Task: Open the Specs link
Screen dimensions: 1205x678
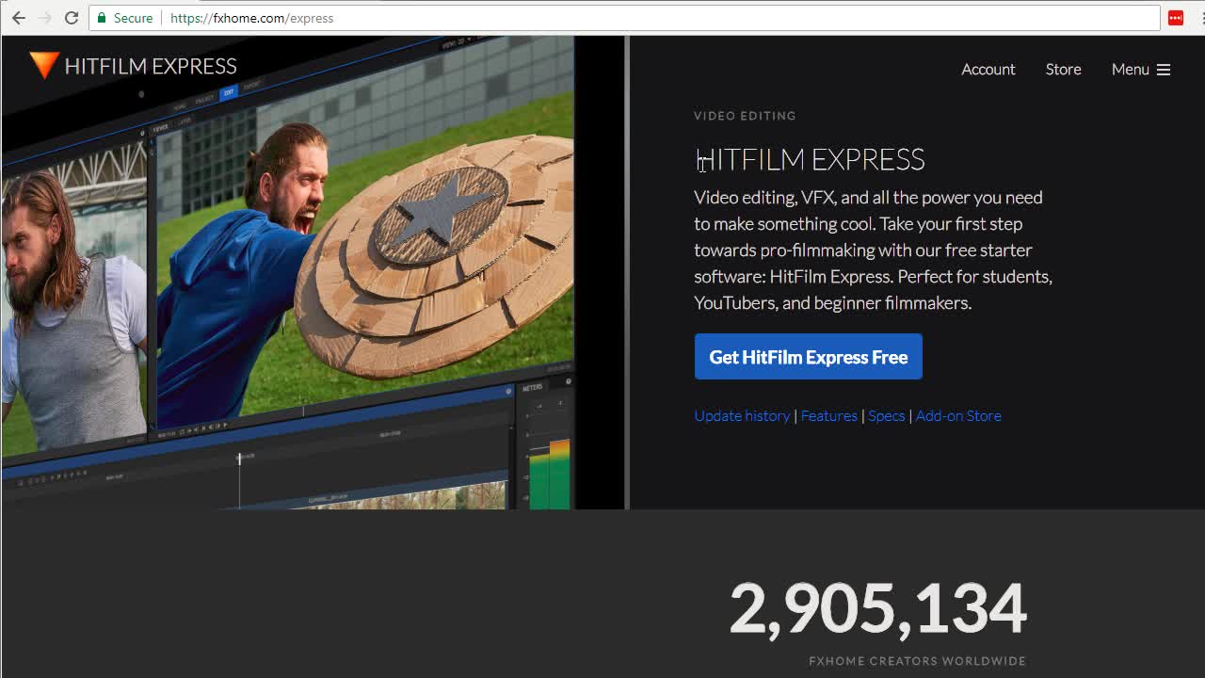Action: click(x=886, y=415)
